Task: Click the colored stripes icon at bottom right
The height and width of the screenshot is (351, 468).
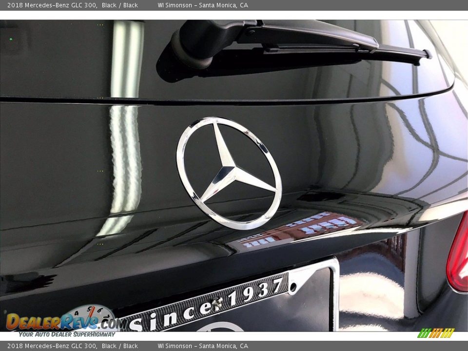Action: pyautogui.click(x=436, y=333)
